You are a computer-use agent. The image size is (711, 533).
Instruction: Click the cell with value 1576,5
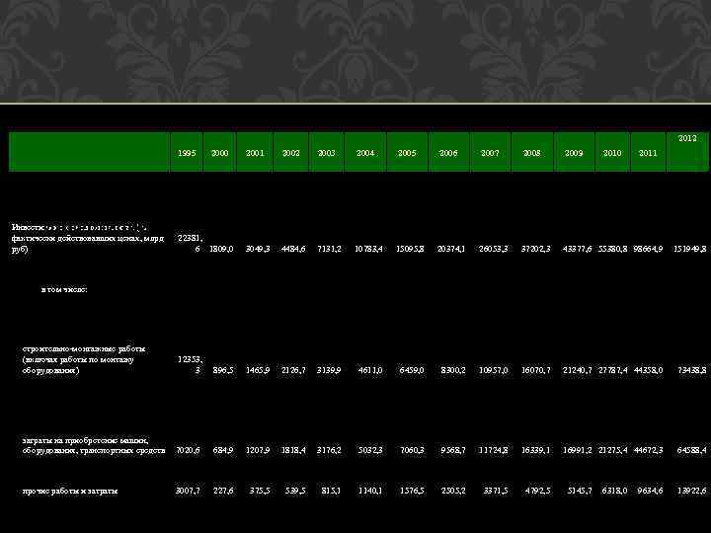[x=412, y=491]
